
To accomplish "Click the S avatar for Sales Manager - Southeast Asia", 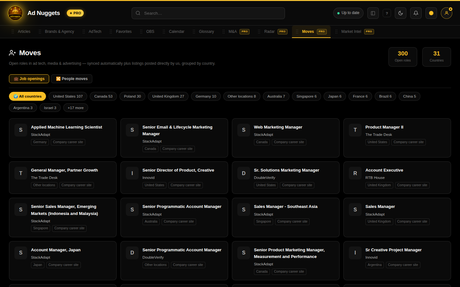I will 244,210.
